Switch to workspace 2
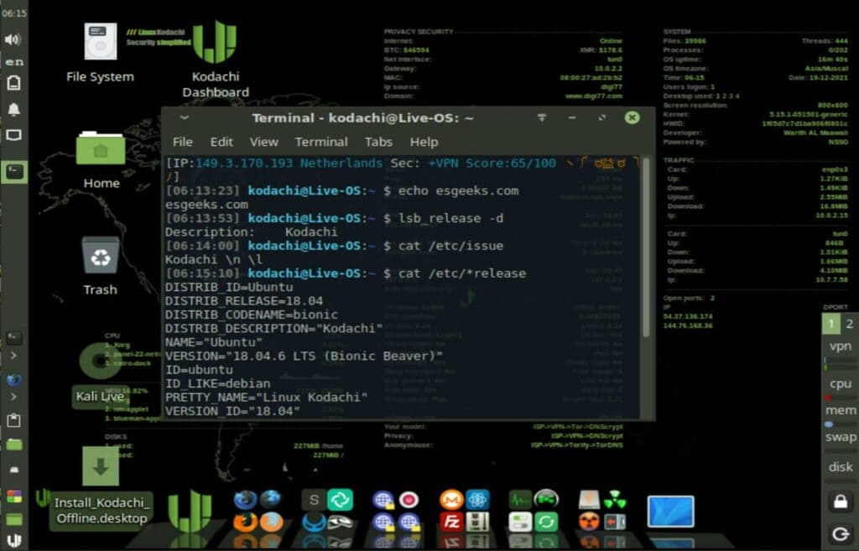The height and width of the screenshot is (551, 859). click(x=849, y=325)
